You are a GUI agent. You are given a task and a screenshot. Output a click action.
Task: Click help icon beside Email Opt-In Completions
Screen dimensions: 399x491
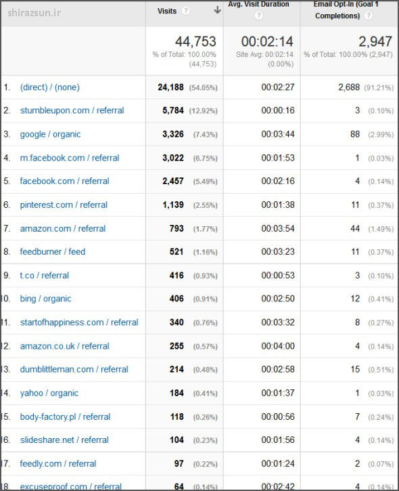click(369, 16)
